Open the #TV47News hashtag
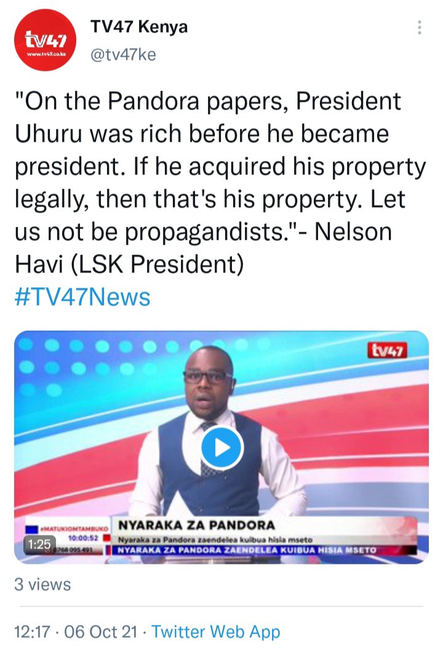The image size is (443, 655). tap(82, 297)
